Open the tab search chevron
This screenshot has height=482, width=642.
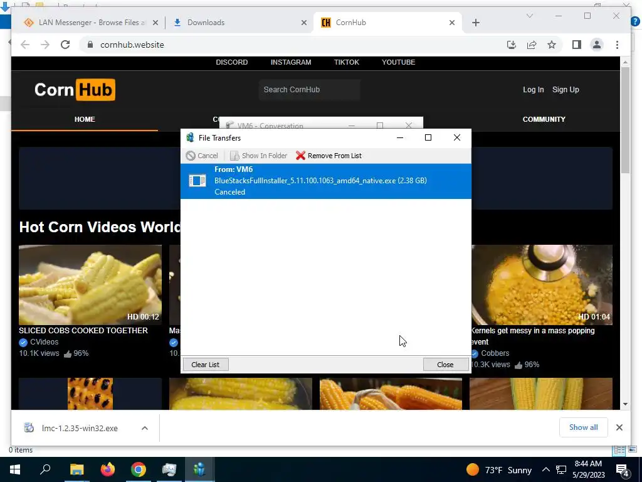(x=530, y=16)
